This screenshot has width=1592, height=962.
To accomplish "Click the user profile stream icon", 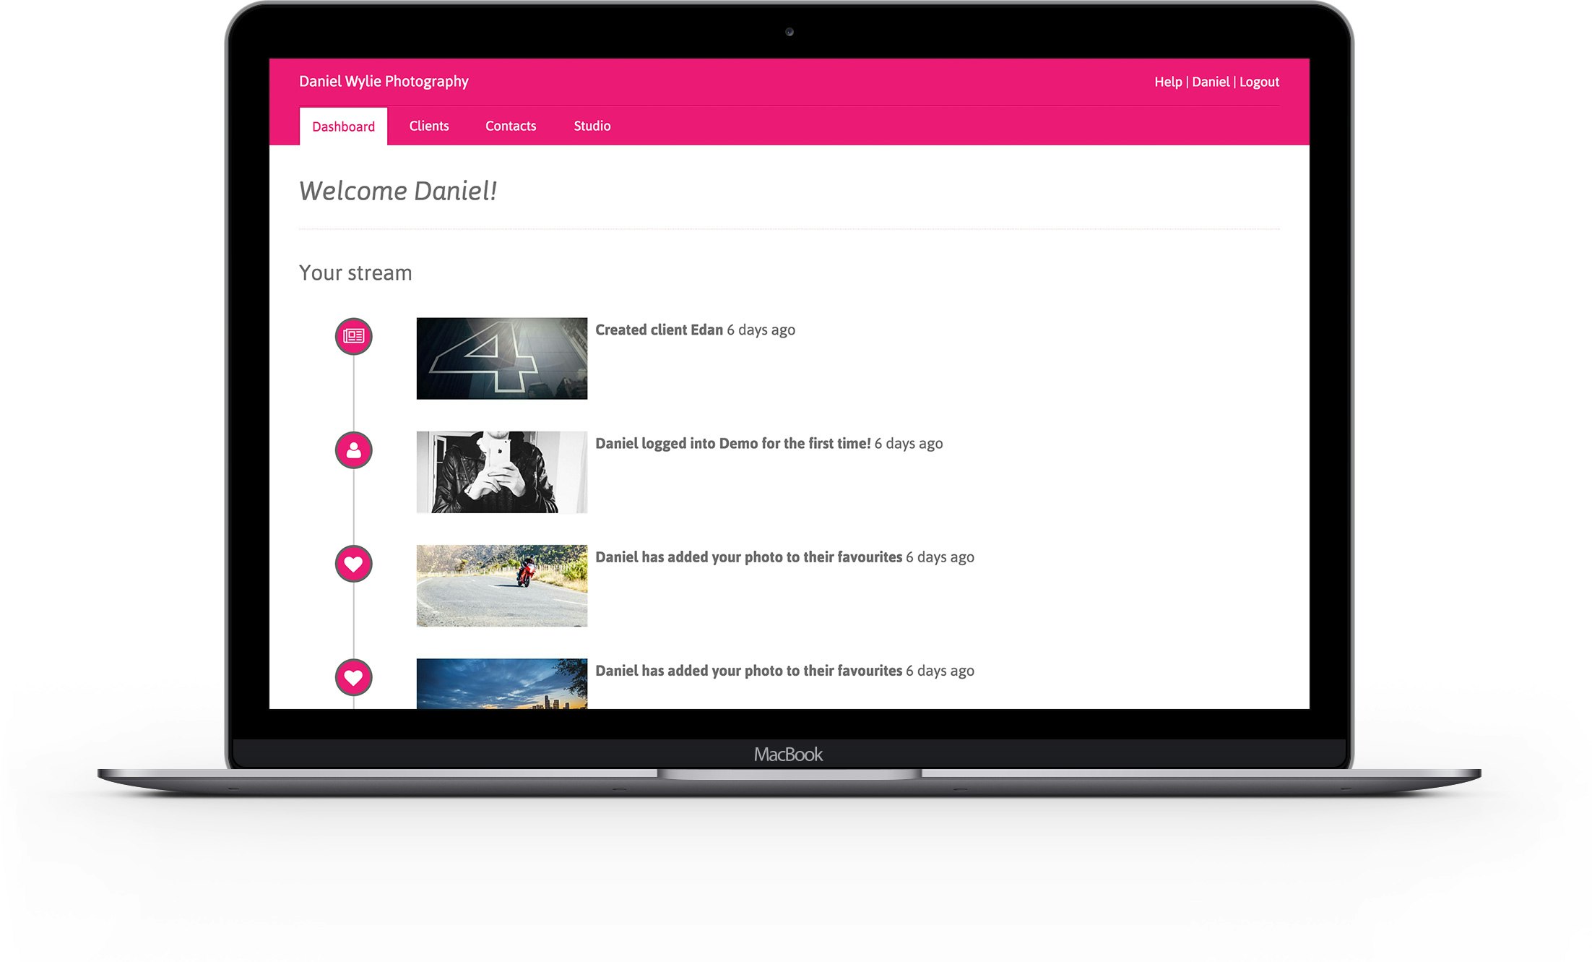I will 353,450.
